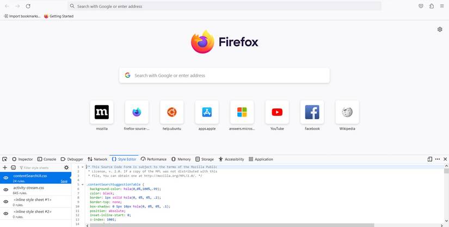This screenshot has height=227, width=449.
Task: Import a style sheet icon
Action: click(13, 168)
